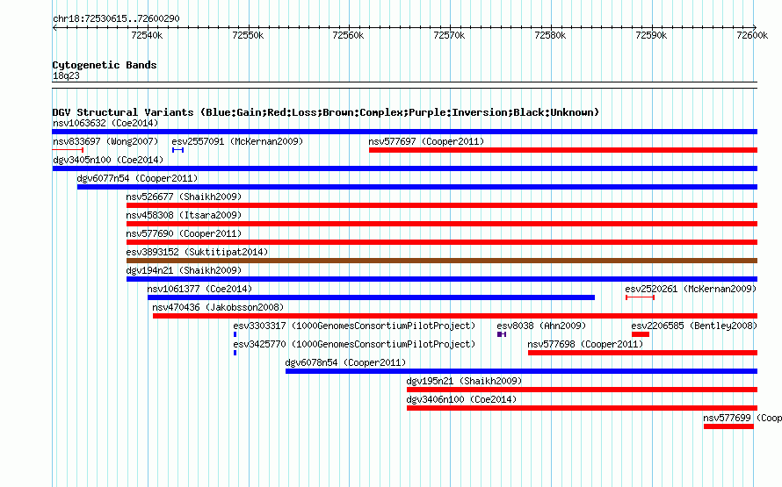Click the 72580k ruler tick label
The height and width of the screenshot is (487, 782).
point(550,35)
